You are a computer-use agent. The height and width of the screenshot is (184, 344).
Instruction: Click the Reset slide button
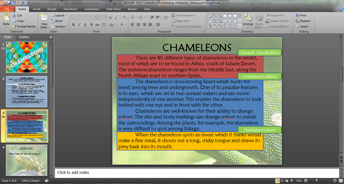click(57, 21)
